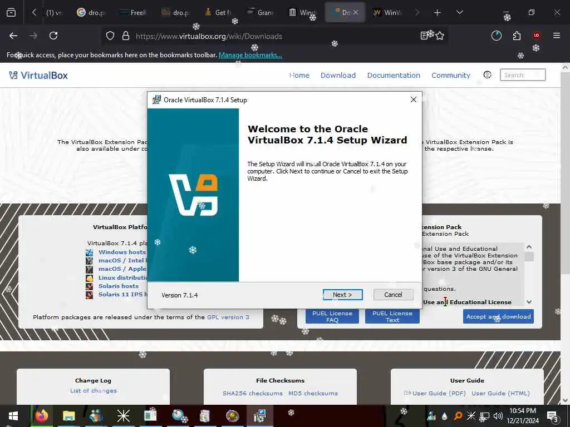
Task: Open the Solaris hosts download link
Action: pos(118,286)
